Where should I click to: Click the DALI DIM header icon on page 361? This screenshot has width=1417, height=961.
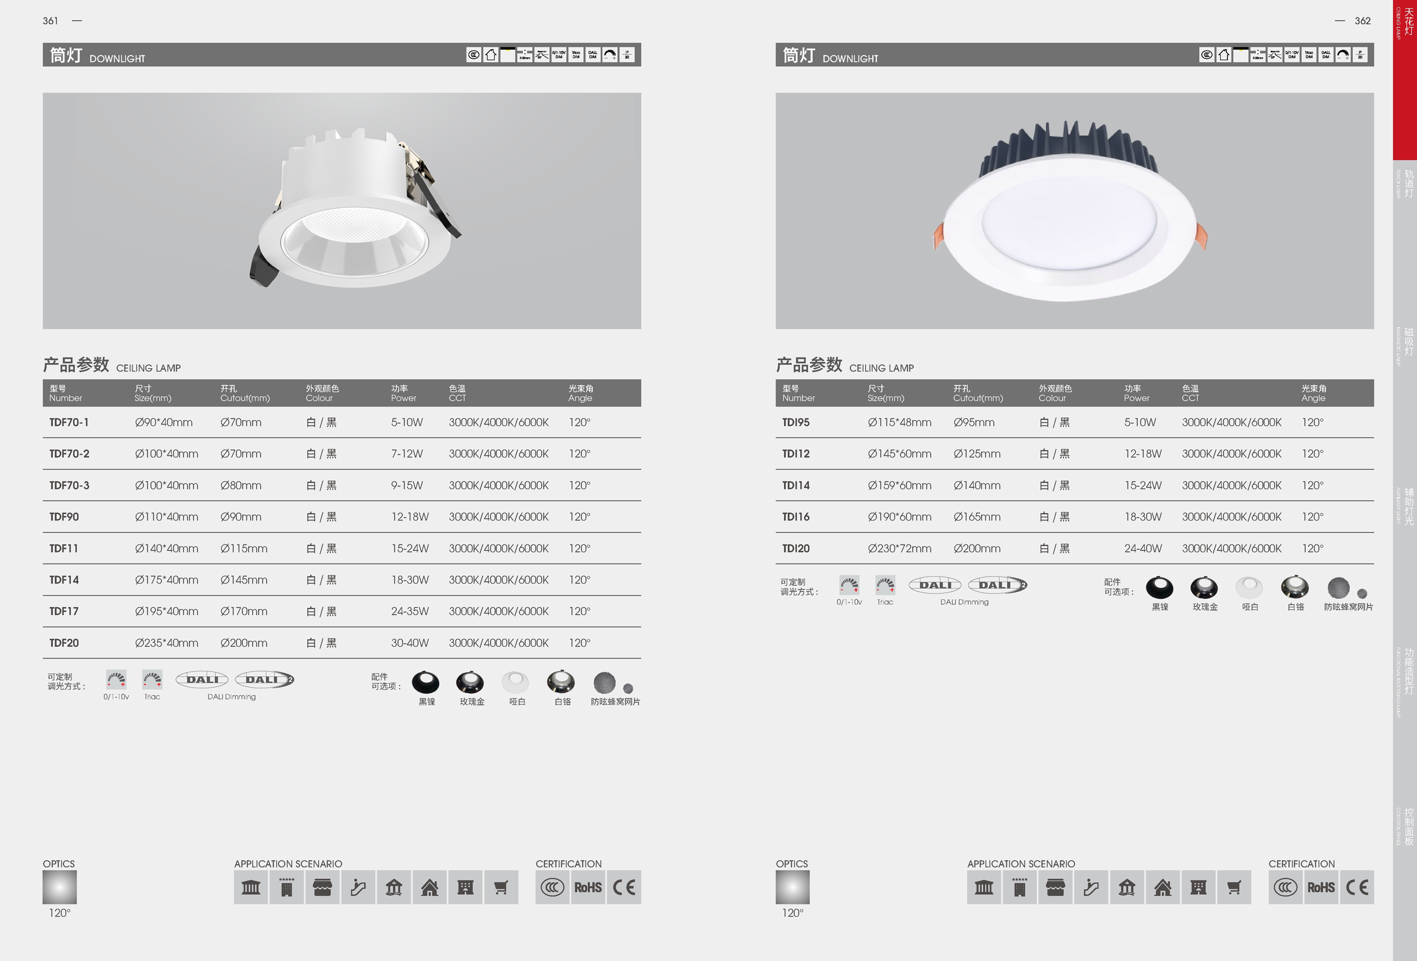pyautogui.click(x=593, y=55)
